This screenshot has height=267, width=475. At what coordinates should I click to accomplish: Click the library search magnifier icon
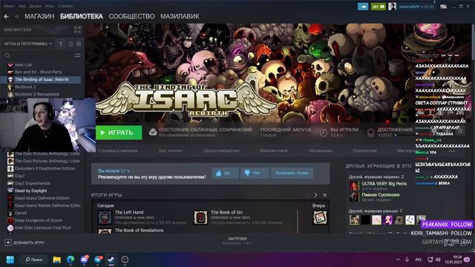pyautogui.click(x=7, y=56)
